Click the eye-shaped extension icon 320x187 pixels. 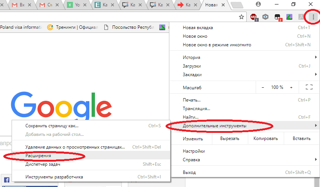(x=265, y=17)
